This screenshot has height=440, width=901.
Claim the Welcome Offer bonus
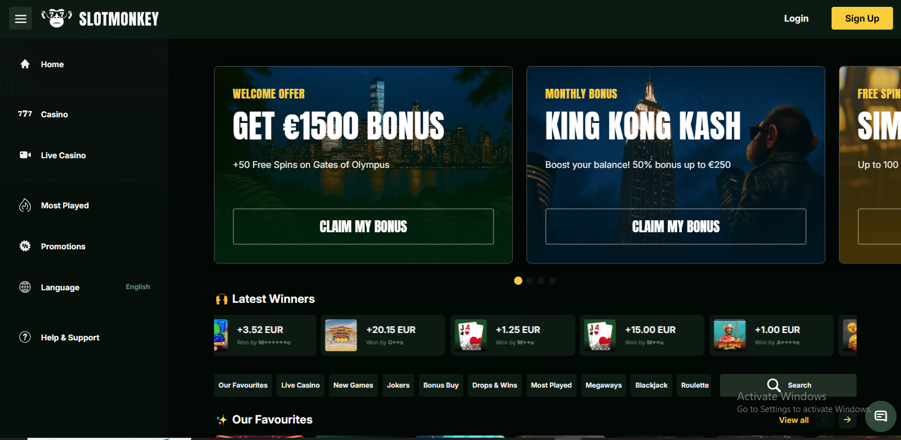click(x=363, y=227)
